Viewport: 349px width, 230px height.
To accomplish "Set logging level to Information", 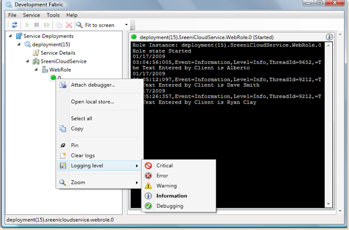I will pos(179,196).
